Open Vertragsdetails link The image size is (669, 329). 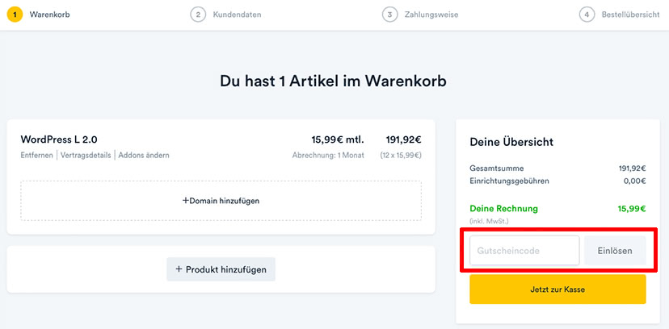point(86,156)
